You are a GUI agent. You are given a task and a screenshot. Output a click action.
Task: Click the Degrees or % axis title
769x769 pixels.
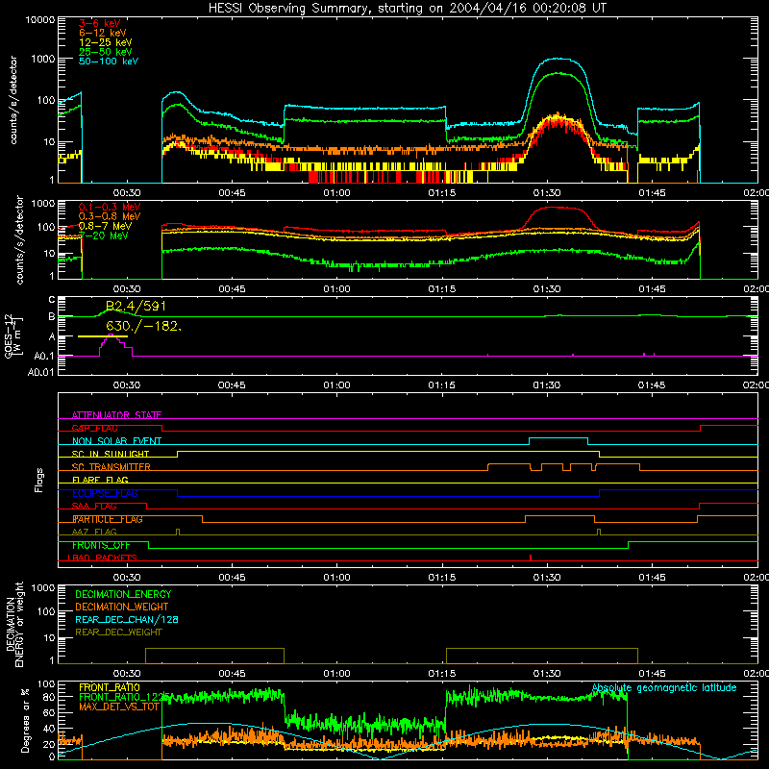pyautogui.click(x=25, y=720)
